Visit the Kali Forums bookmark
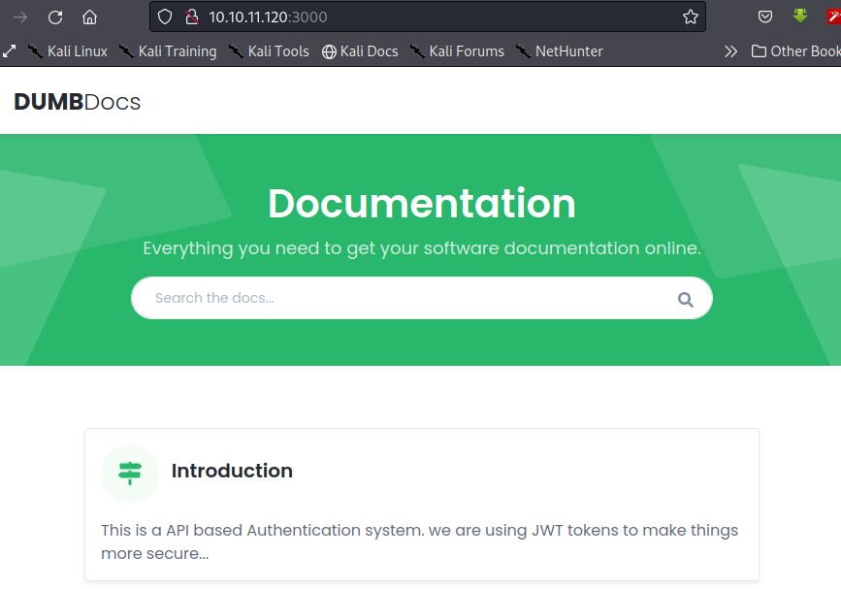Screen dimensions: 841x589 click(457, 51)
